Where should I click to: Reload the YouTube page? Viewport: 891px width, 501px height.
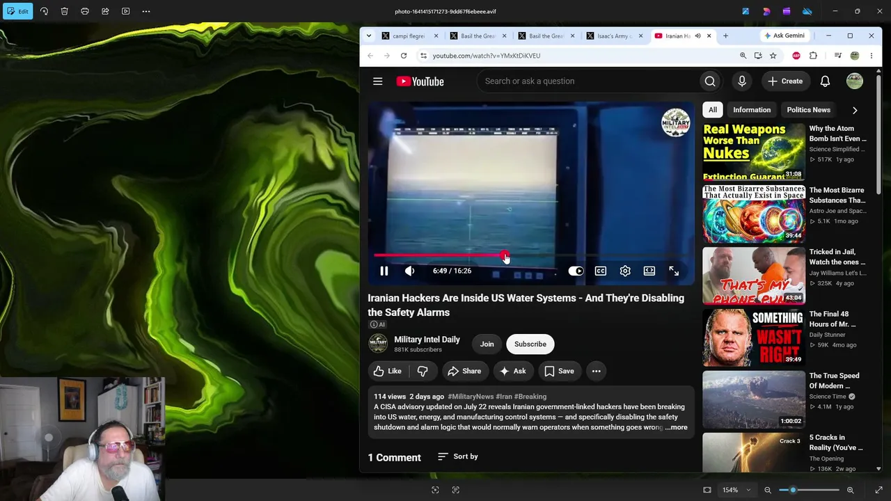pyautogui.click(x=404, y=56)
